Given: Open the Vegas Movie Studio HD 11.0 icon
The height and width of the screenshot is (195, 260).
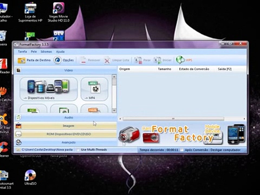Looking at the screenshot, I should (x=58, y=12).
